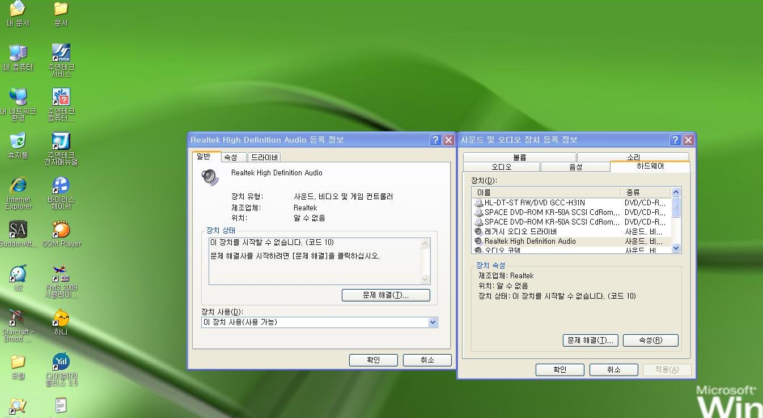The image size is (763, 418).
Task: Open the 음성 tab
Action: [575, 167]
